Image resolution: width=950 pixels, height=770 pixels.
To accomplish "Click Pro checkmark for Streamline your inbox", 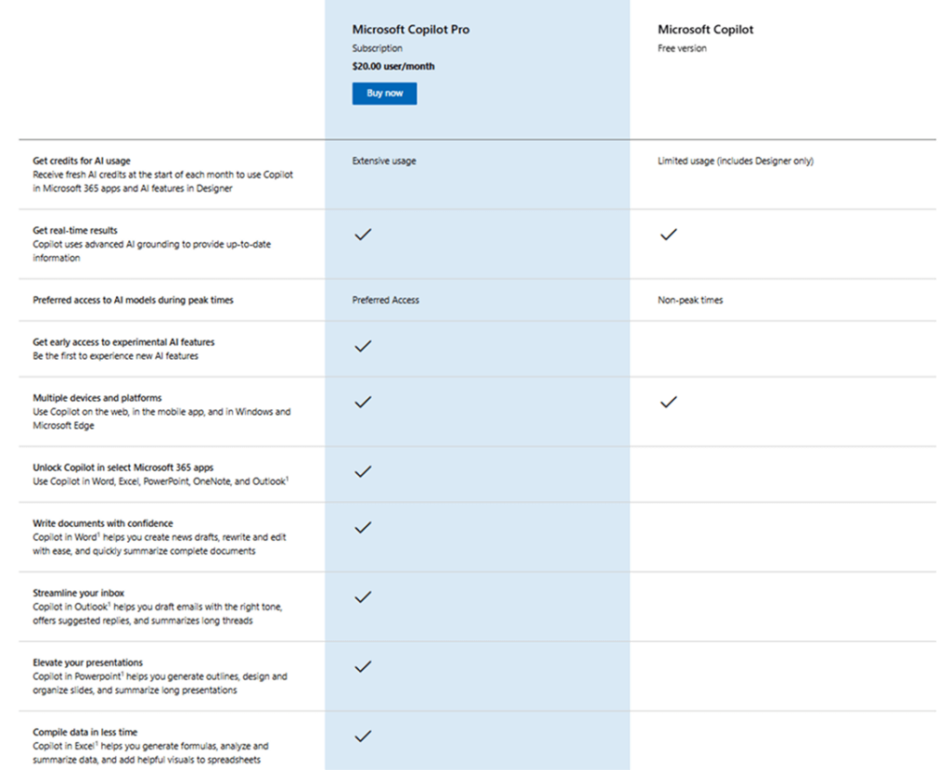I will [x=363, y=597].
